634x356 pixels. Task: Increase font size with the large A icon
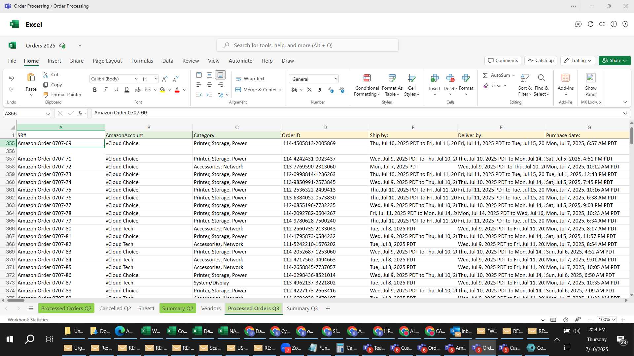point(165,79)
